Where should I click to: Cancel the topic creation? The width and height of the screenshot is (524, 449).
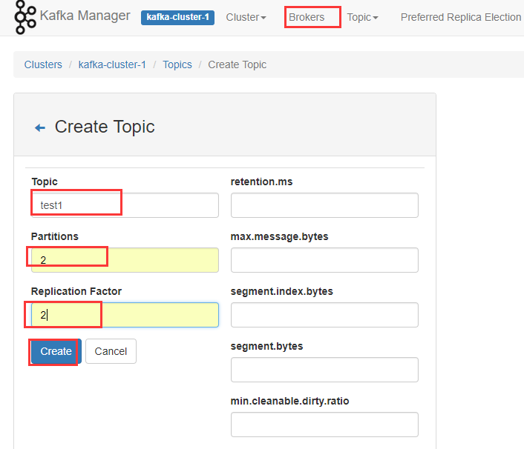[x=111, y=351]
